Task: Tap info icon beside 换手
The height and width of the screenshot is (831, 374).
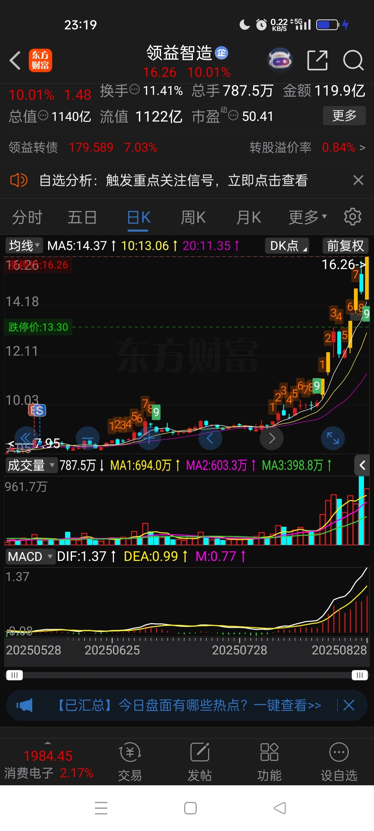Action: [x=134, y=89]
